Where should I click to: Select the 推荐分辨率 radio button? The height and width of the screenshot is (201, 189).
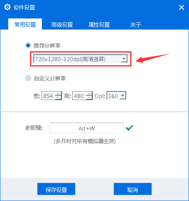point(28,46)
